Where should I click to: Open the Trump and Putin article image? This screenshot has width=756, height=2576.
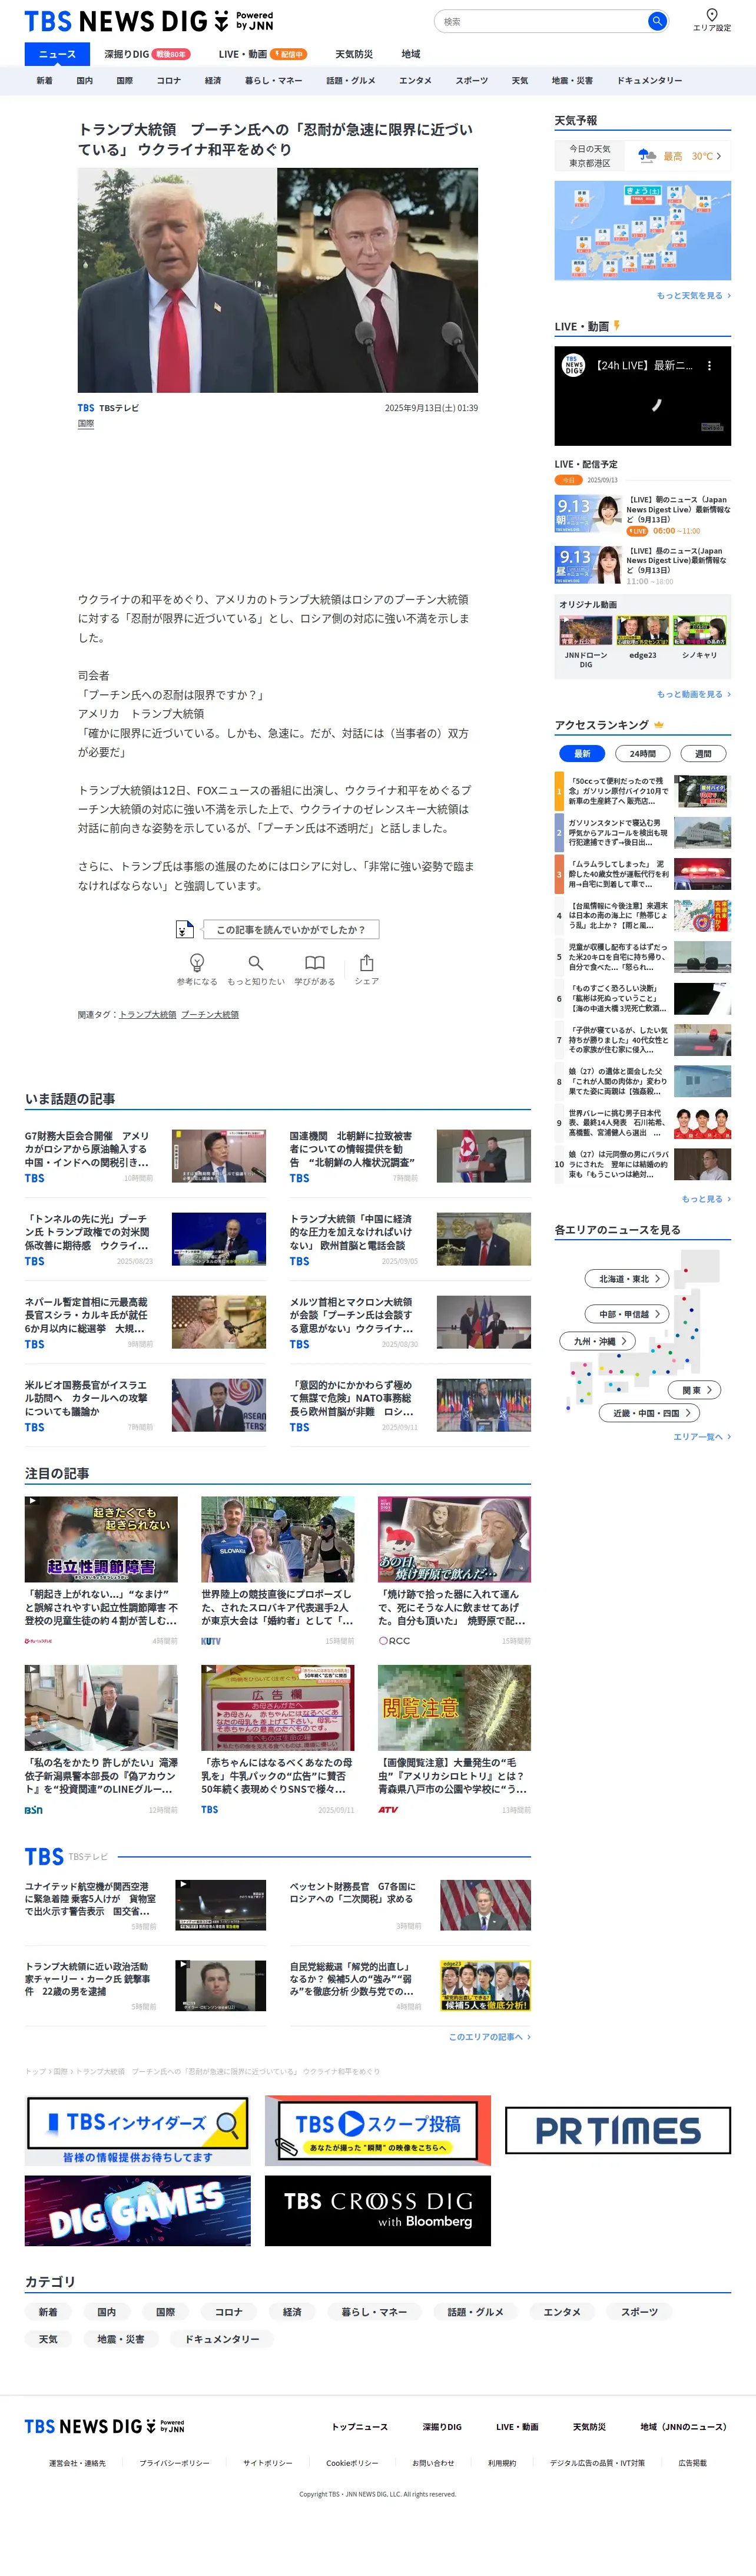277,280
